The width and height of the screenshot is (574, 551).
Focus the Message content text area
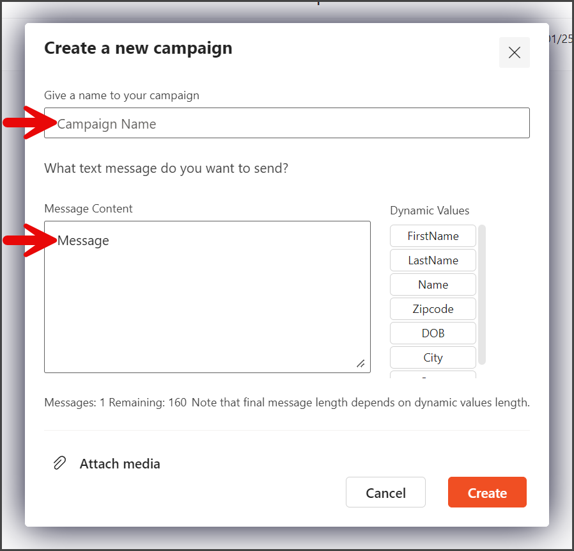pyautogui.click(x=207, y=297)
